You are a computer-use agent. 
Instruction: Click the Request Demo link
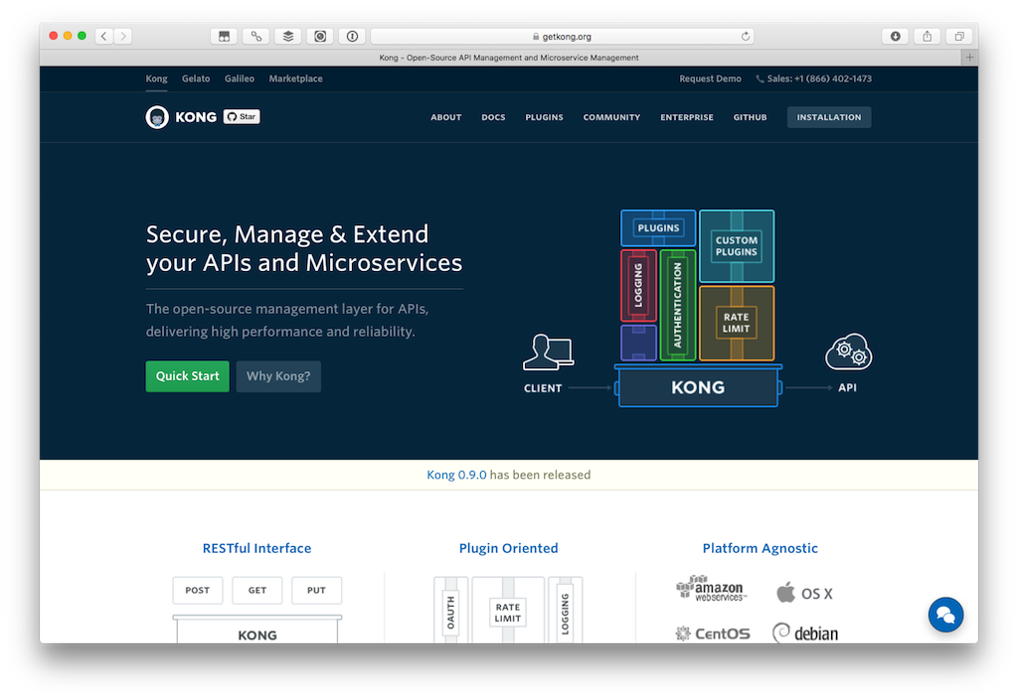[710, 78]
